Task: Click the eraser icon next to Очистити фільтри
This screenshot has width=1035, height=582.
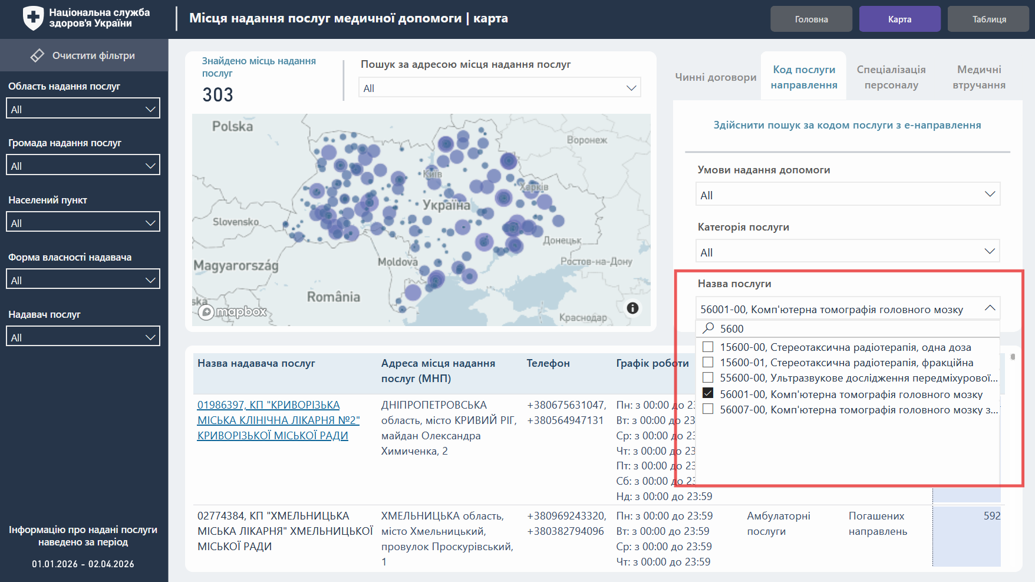Action: (37, 55)
